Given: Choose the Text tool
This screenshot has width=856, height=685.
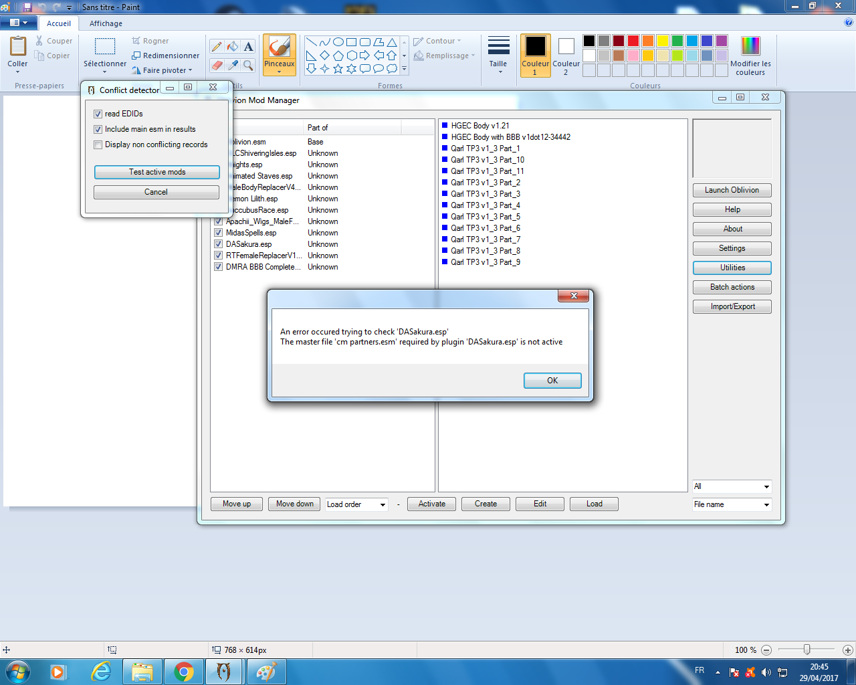Looking at the screenshot, I should pyautogui.click(x=248, y=47).
